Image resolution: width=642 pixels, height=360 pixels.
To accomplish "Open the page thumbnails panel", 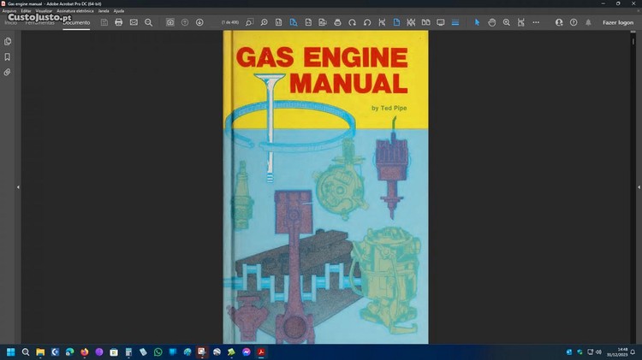I will click(8, 41).
